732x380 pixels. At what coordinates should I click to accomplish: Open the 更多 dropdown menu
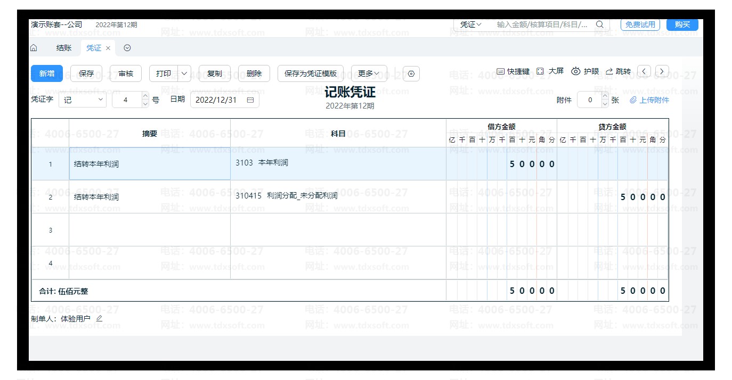pyautogui.click(x=369, y=73)
